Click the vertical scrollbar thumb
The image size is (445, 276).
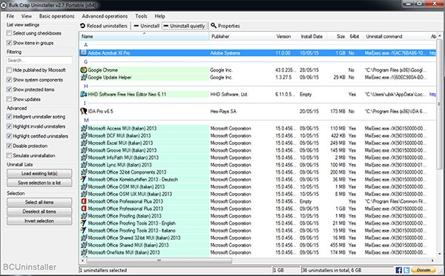439,104
